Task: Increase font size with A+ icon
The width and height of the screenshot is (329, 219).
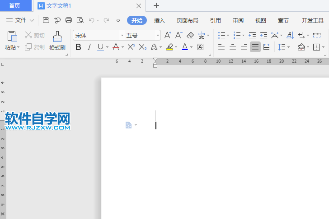Action: (168, 35)
